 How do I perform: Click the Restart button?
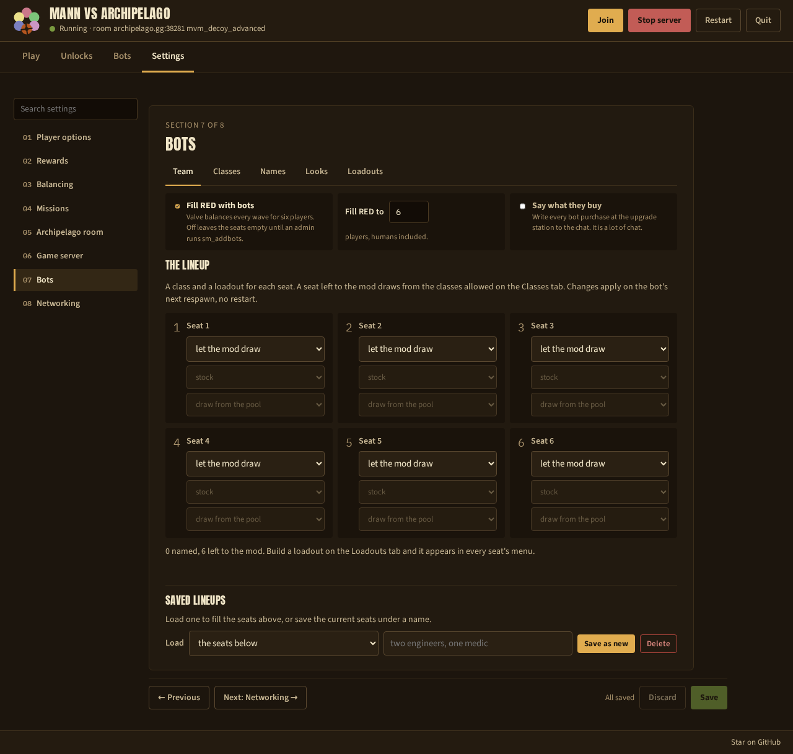(x=718, y=20)
